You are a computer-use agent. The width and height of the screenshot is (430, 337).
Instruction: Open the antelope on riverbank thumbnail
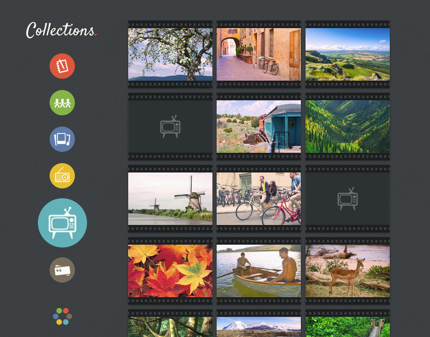(348, 271)
